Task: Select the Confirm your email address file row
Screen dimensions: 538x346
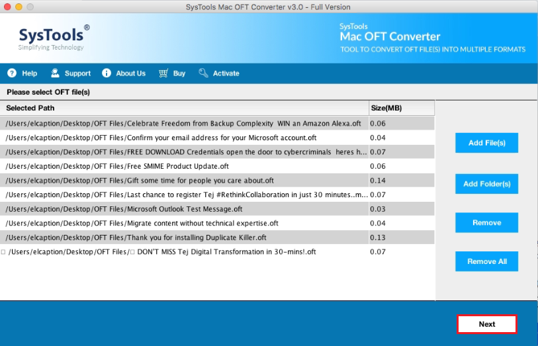Action: [x=217, y=138]
